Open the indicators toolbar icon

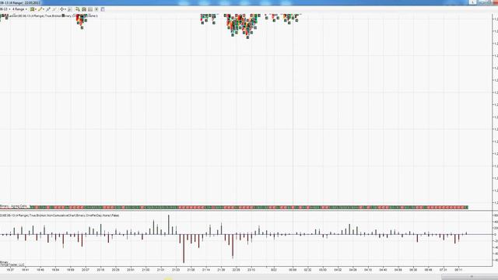point(90,9)
